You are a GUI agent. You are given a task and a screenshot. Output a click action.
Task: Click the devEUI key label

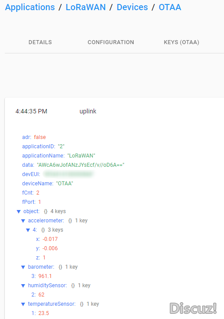31,174
